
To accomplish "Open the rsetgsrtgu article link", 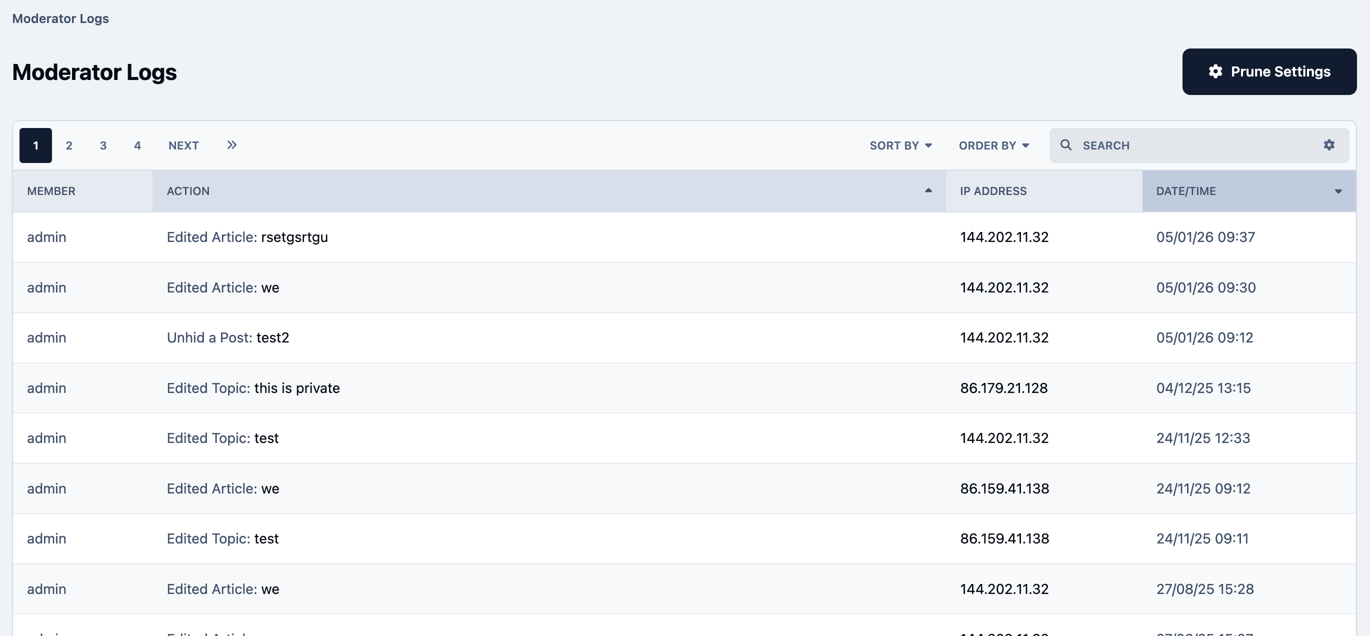I will [294, 237].
